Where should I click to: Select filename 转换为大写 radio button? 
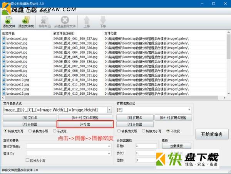[x=5, y=131]
